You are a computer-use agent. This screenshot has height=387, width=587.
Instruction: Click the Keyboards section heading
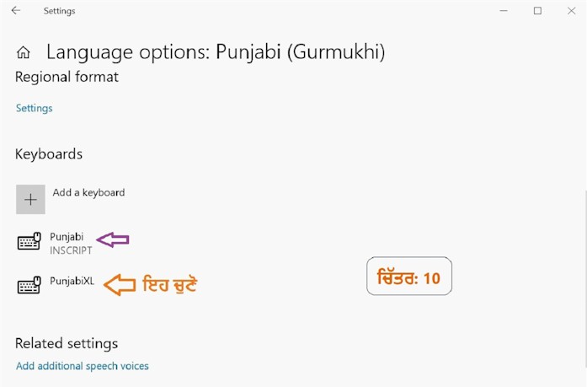coord(49,154)
